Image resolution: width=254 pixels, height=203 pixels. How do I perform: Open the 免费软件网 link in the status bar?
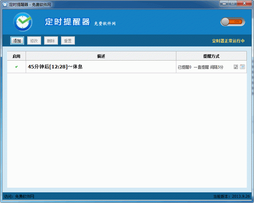click(x=25, y=197)
